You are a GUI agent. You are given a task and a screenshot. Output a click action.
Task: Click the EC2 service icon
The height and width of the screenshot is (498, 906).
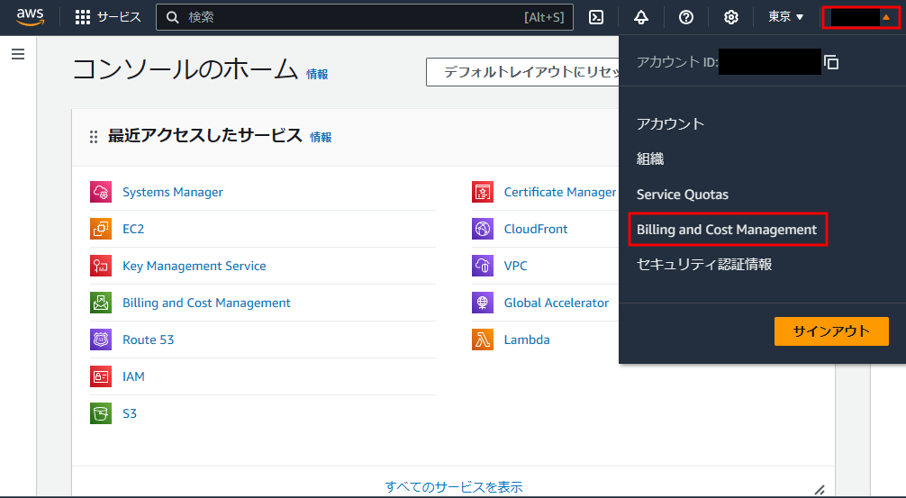tap(101, 229)
